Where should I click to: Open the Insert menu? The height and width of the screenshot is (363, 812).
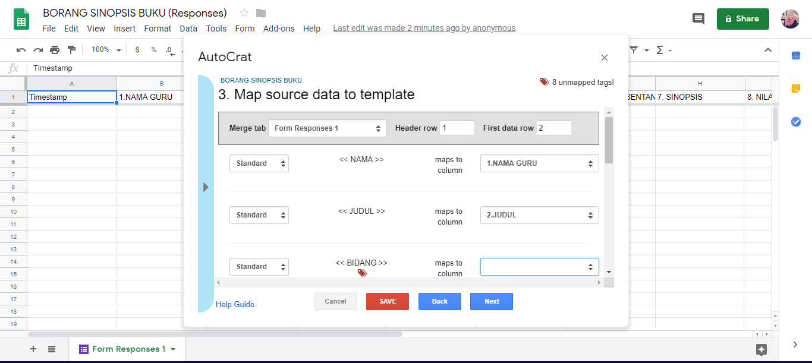click(125, 29)
